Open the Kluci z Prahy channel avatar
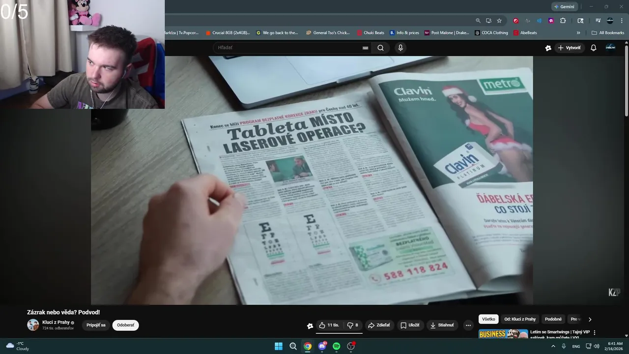 tap(33, 325)
